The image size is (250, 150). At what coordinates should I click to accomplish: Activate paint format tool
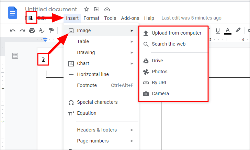pyautogui.click(x=52, y=30)
